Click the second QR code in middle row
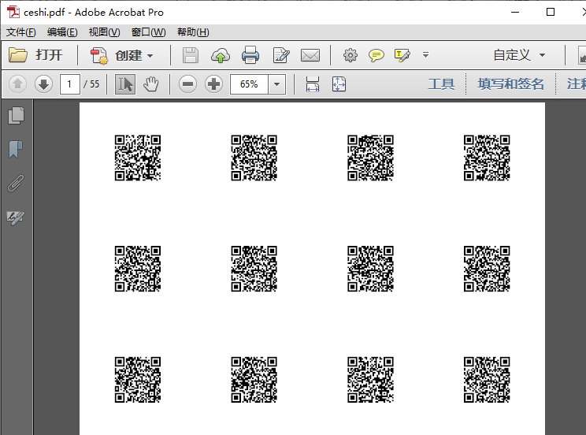This screenshot has height=435, width=586. [x=254, y=269]
